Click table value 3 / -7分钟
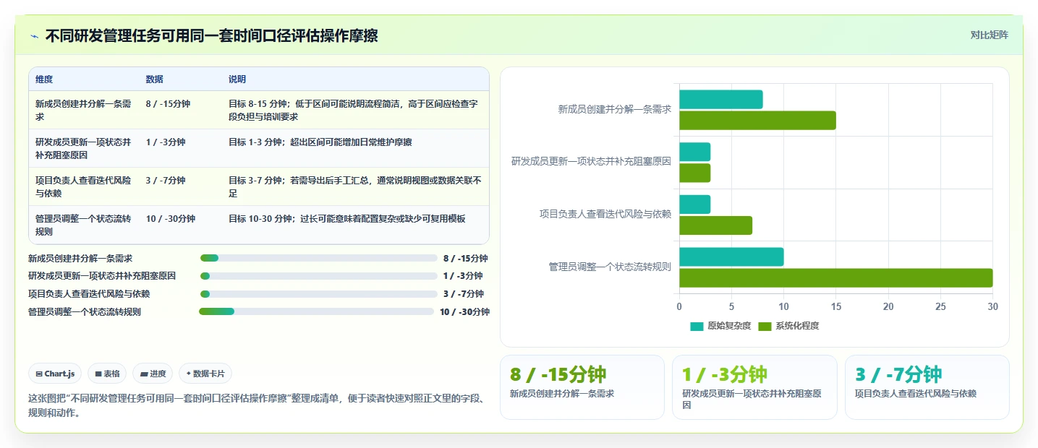1038x448 pixels. 166,181
